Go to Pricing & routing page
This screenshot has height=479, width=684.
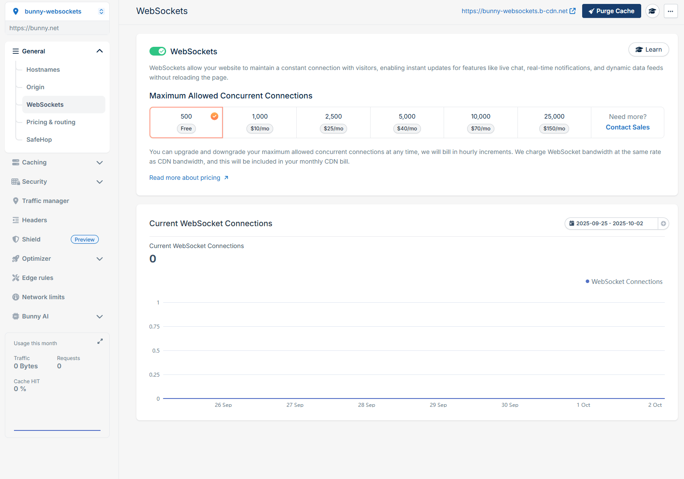tap(51, 122)
